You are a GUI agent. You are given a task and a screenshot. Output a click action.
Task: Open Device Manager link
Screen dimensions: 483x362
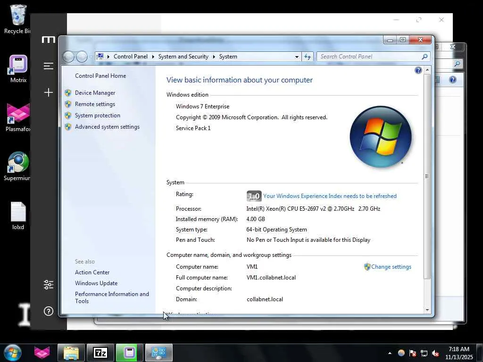[x=95, y=93]
